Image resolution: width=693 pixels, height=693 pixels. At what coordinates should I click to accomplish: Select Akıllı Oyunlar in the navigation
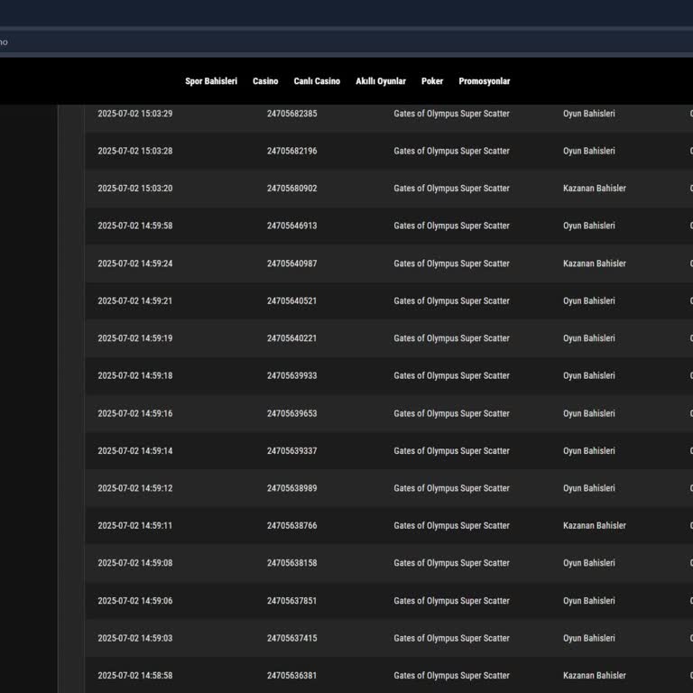[x=381, y=81]
